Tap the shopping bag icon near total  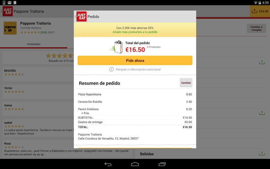tap(116, 47)
